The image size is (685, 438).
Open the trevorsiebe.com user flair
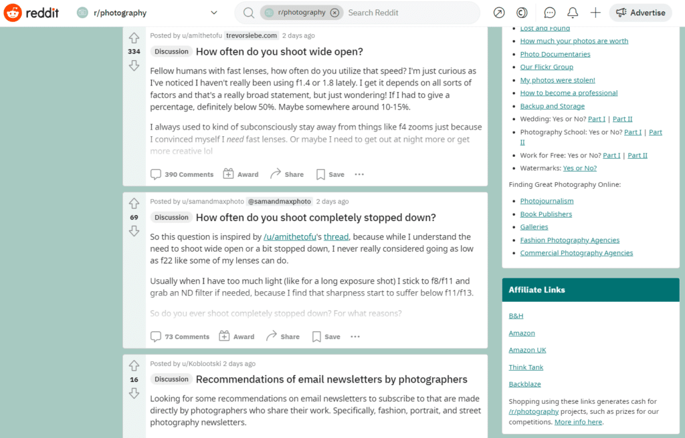pyautogui.click(x=252, y=36)
